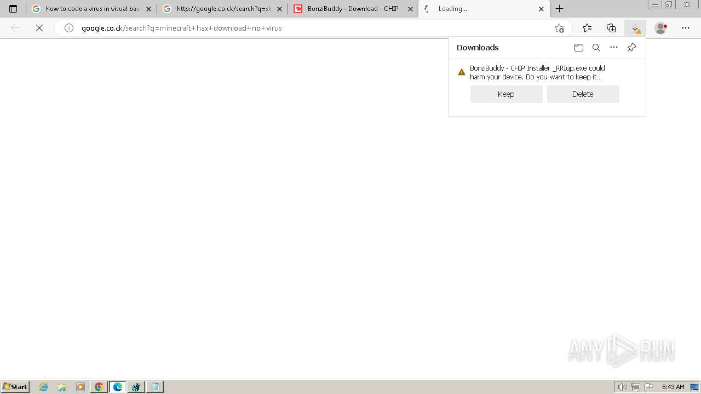This screenshot has width=701, height=394.
Task: Search downloads with magnifier icon
Action: [x=596, y=48]
